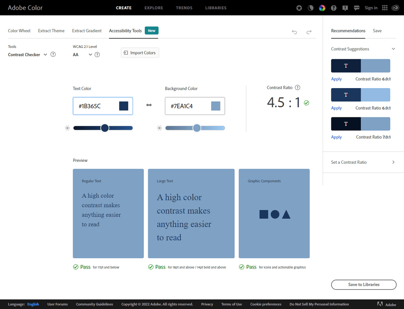Swap text and background colors

click(x=149, y=105)
